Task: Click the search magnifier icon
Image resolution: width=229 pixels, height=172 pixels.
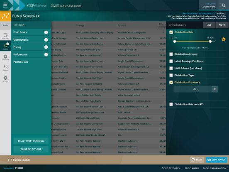Action: coord(224,5)
